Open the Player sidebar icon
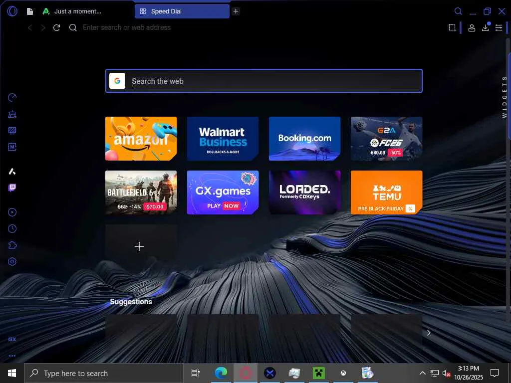The width and height of the screenshot is (511, 383). [12, 212]
